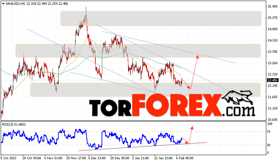Select the XAGUSD,H4 symbol title text
The image size is (280, 162).
coord(15,3)
